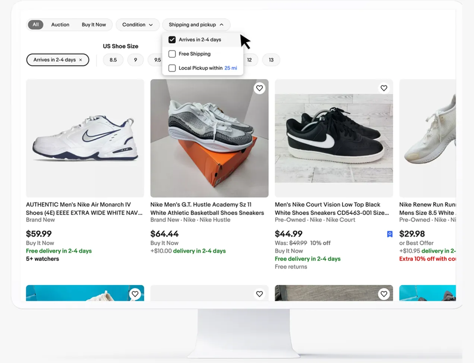Favorite the Nike Court Vision listing heart
Viewport: 474px width, 363px height.
384,88
